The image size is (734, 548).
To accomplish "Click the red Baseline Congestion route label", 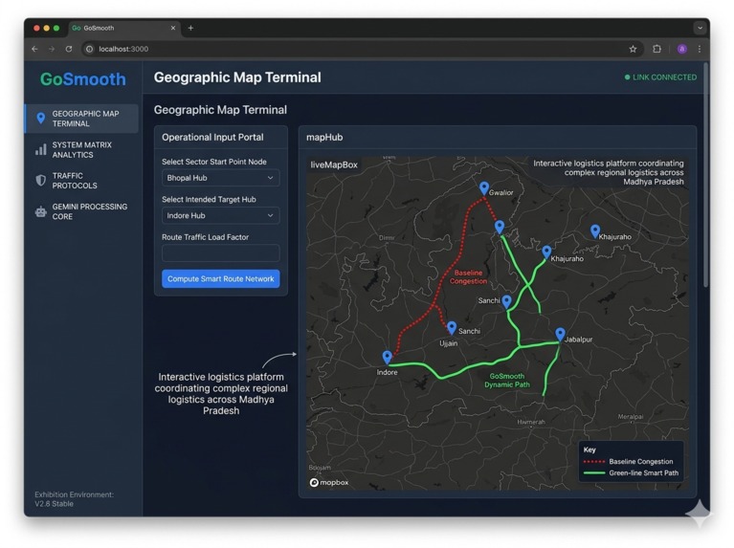I will [468, 277].
